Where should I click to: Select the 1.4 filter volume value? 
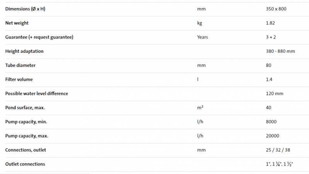[269, 79]
